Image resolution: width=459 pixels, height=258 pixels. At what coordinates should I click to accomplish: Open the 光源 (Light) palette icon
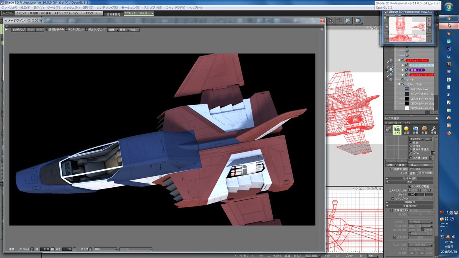pos(406,130)
